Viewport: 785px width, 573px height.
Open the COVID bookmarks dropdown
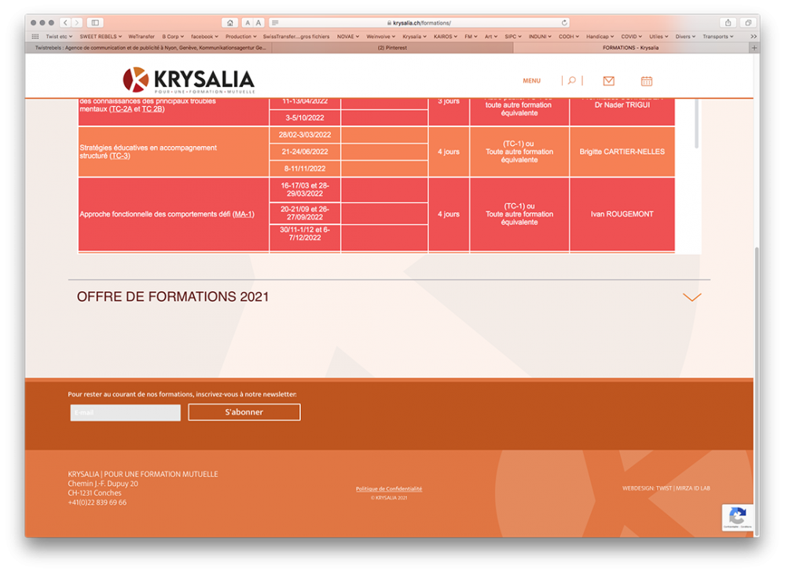click(x=630, y=36)
